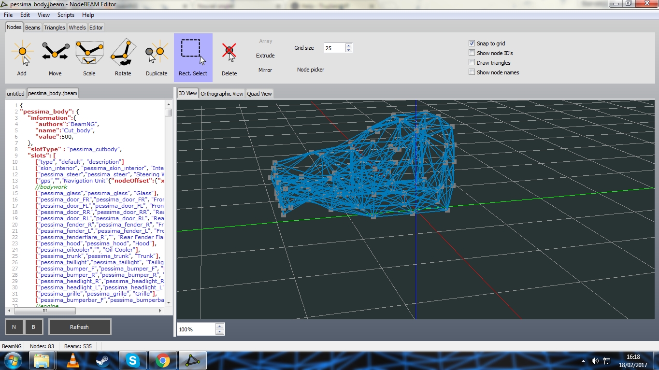Click the Node picker button
This screenshot has height=370, width=659.
click(x=311, y=70)
